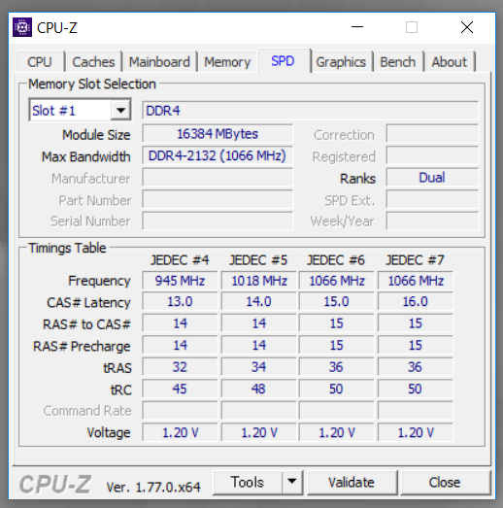Click the Close button
The height and width of the screenshot is (508, 503).
[445, 482]
